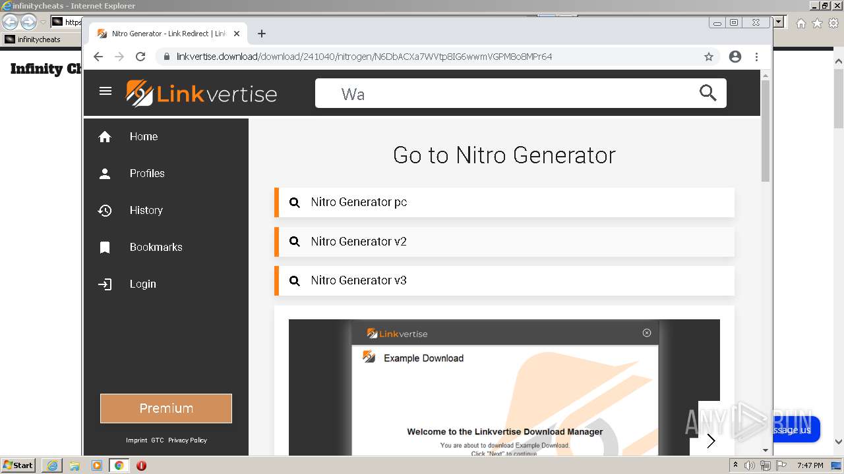Click the Profiles person icon

[x=105, y=174]
